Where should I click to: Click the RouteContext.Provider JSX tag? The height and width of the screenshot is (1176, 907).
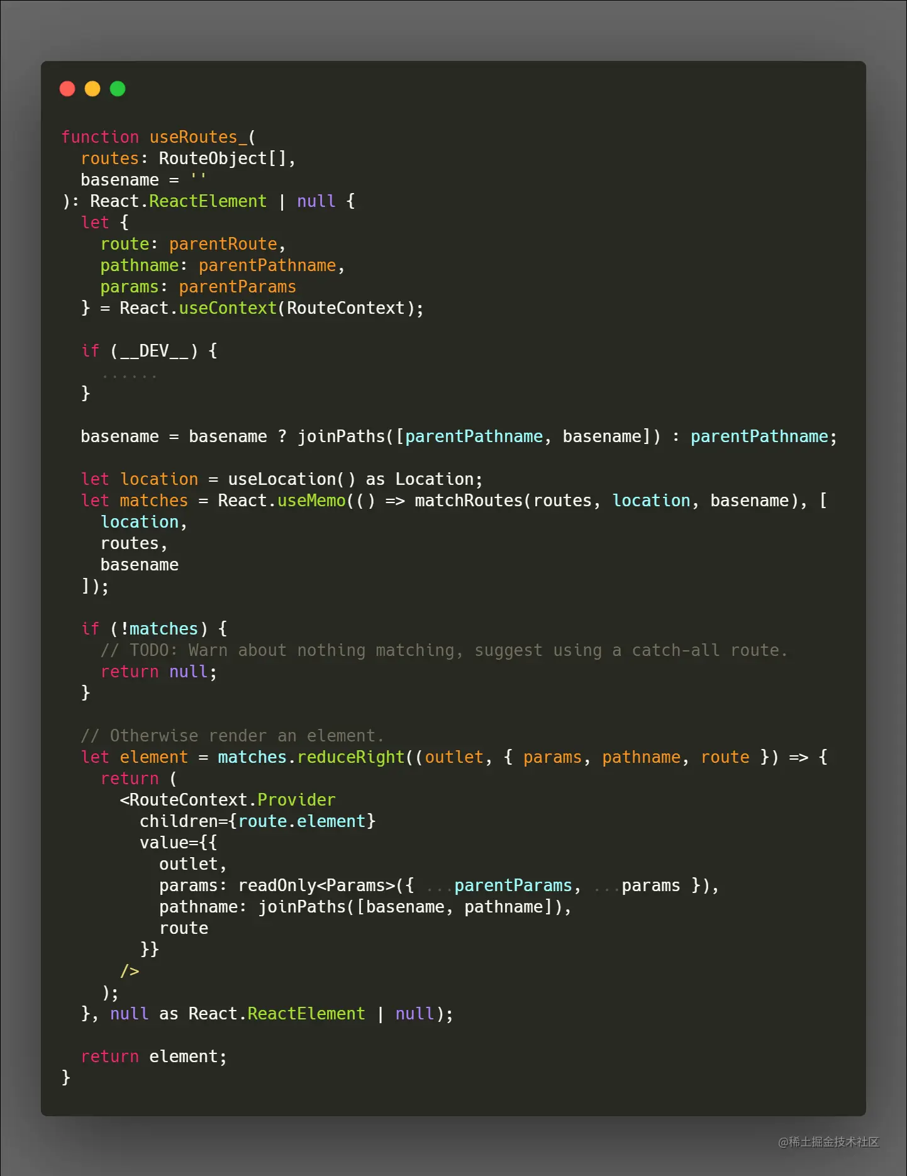coord(228,800)
